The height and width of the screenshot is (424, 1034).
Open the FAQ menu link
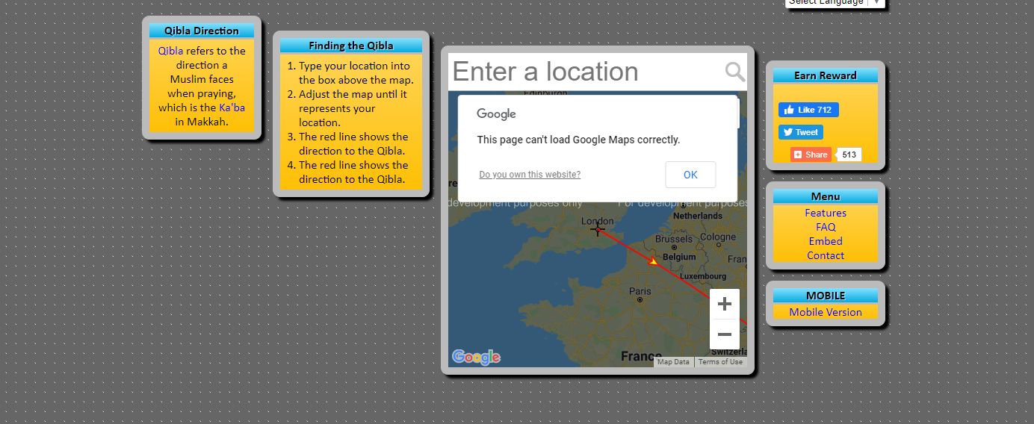tap(826, 227)
